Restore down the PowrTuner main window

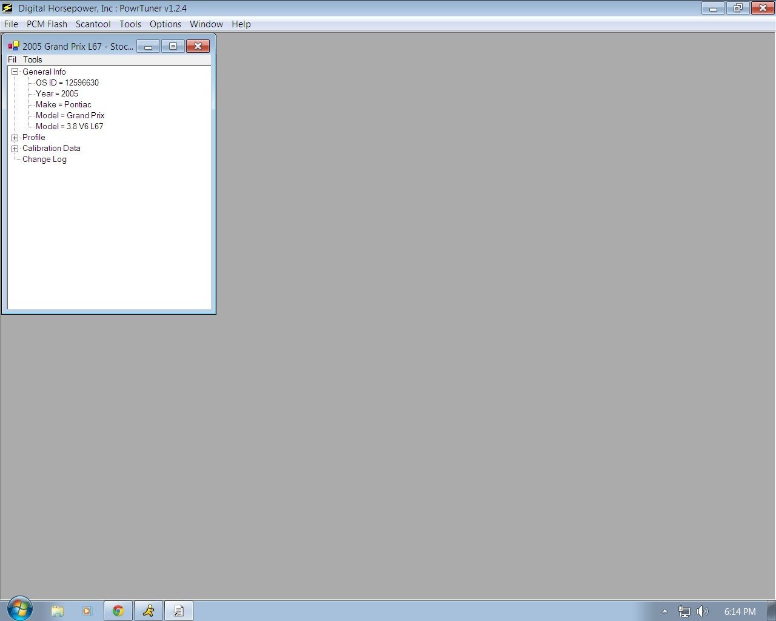[738, 8]
